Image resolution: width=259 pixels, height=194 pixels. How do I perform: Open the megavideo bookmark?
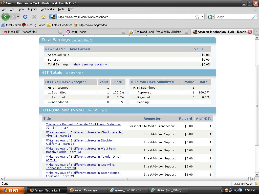(91, 25)
